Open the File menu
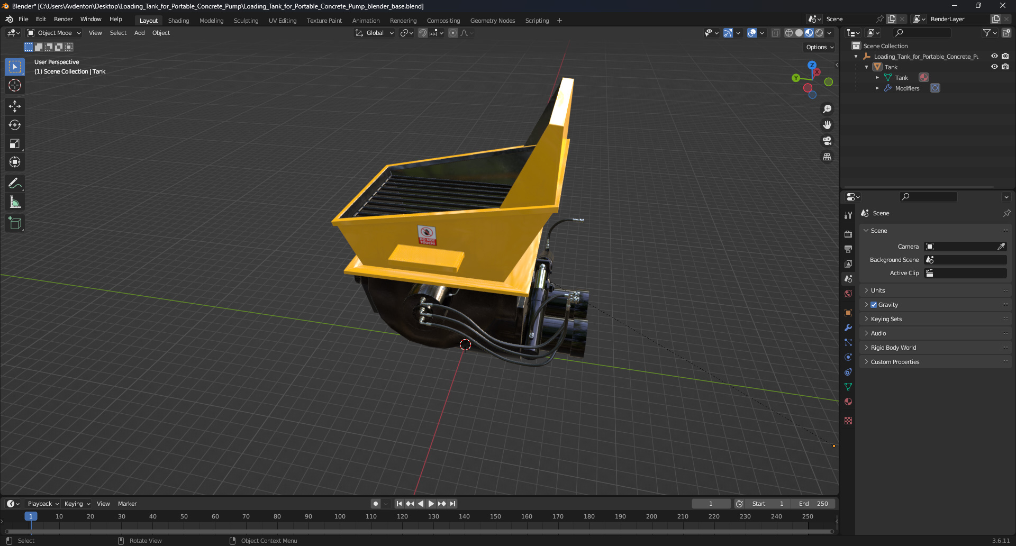The height and width of the screenshot is (546, 1016). (23, 19)
